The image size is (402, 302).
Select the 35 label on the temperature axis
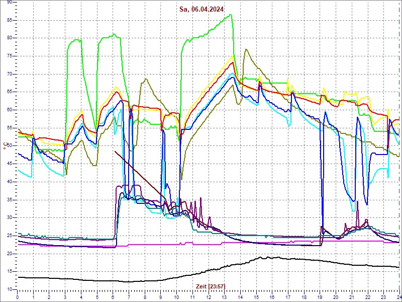coord(10,200)
